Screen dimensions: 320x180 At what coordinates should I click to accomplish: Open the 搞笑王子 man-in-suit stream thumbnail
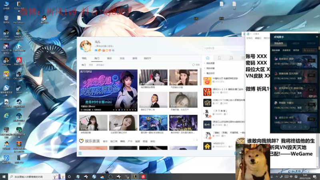(x=153, y=100)
